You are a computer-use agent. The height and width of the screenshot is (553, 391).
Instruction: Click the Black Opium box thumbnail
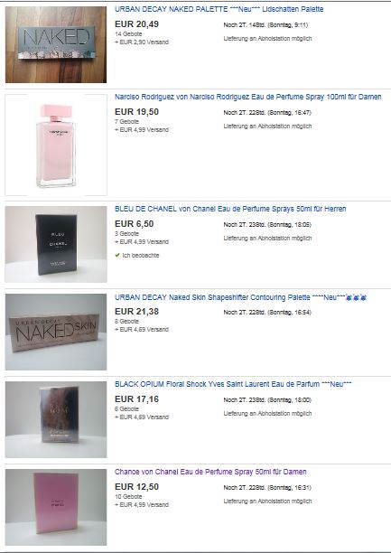56,419
